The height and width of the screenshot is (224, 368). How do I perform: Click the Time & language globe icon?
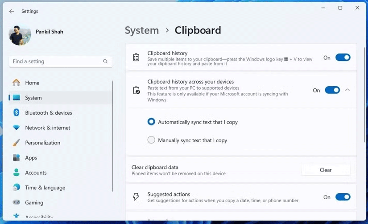(16, 187)
